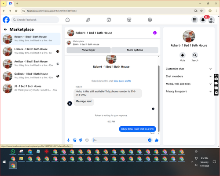Open the JB - 1 Bed 1 Bath House conversation
Screen dimensions: 220x176
coord(31,88)
